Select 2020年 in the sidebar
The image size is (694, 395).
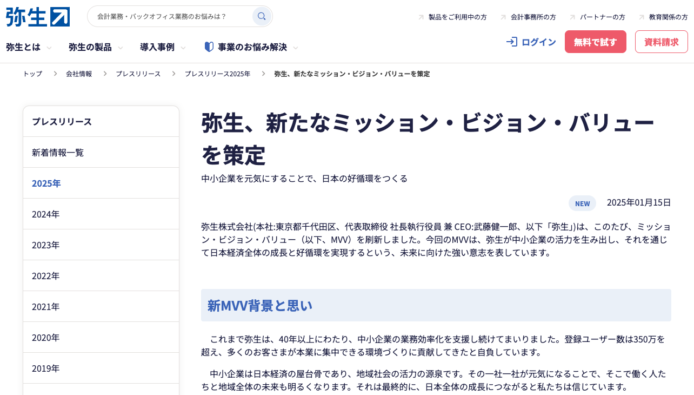tap(101, 337)
